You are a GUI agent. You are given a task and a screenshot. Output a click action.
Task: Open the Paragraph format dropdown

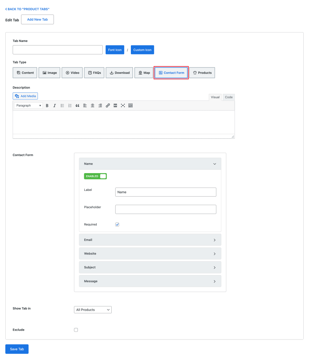(28, 106)
